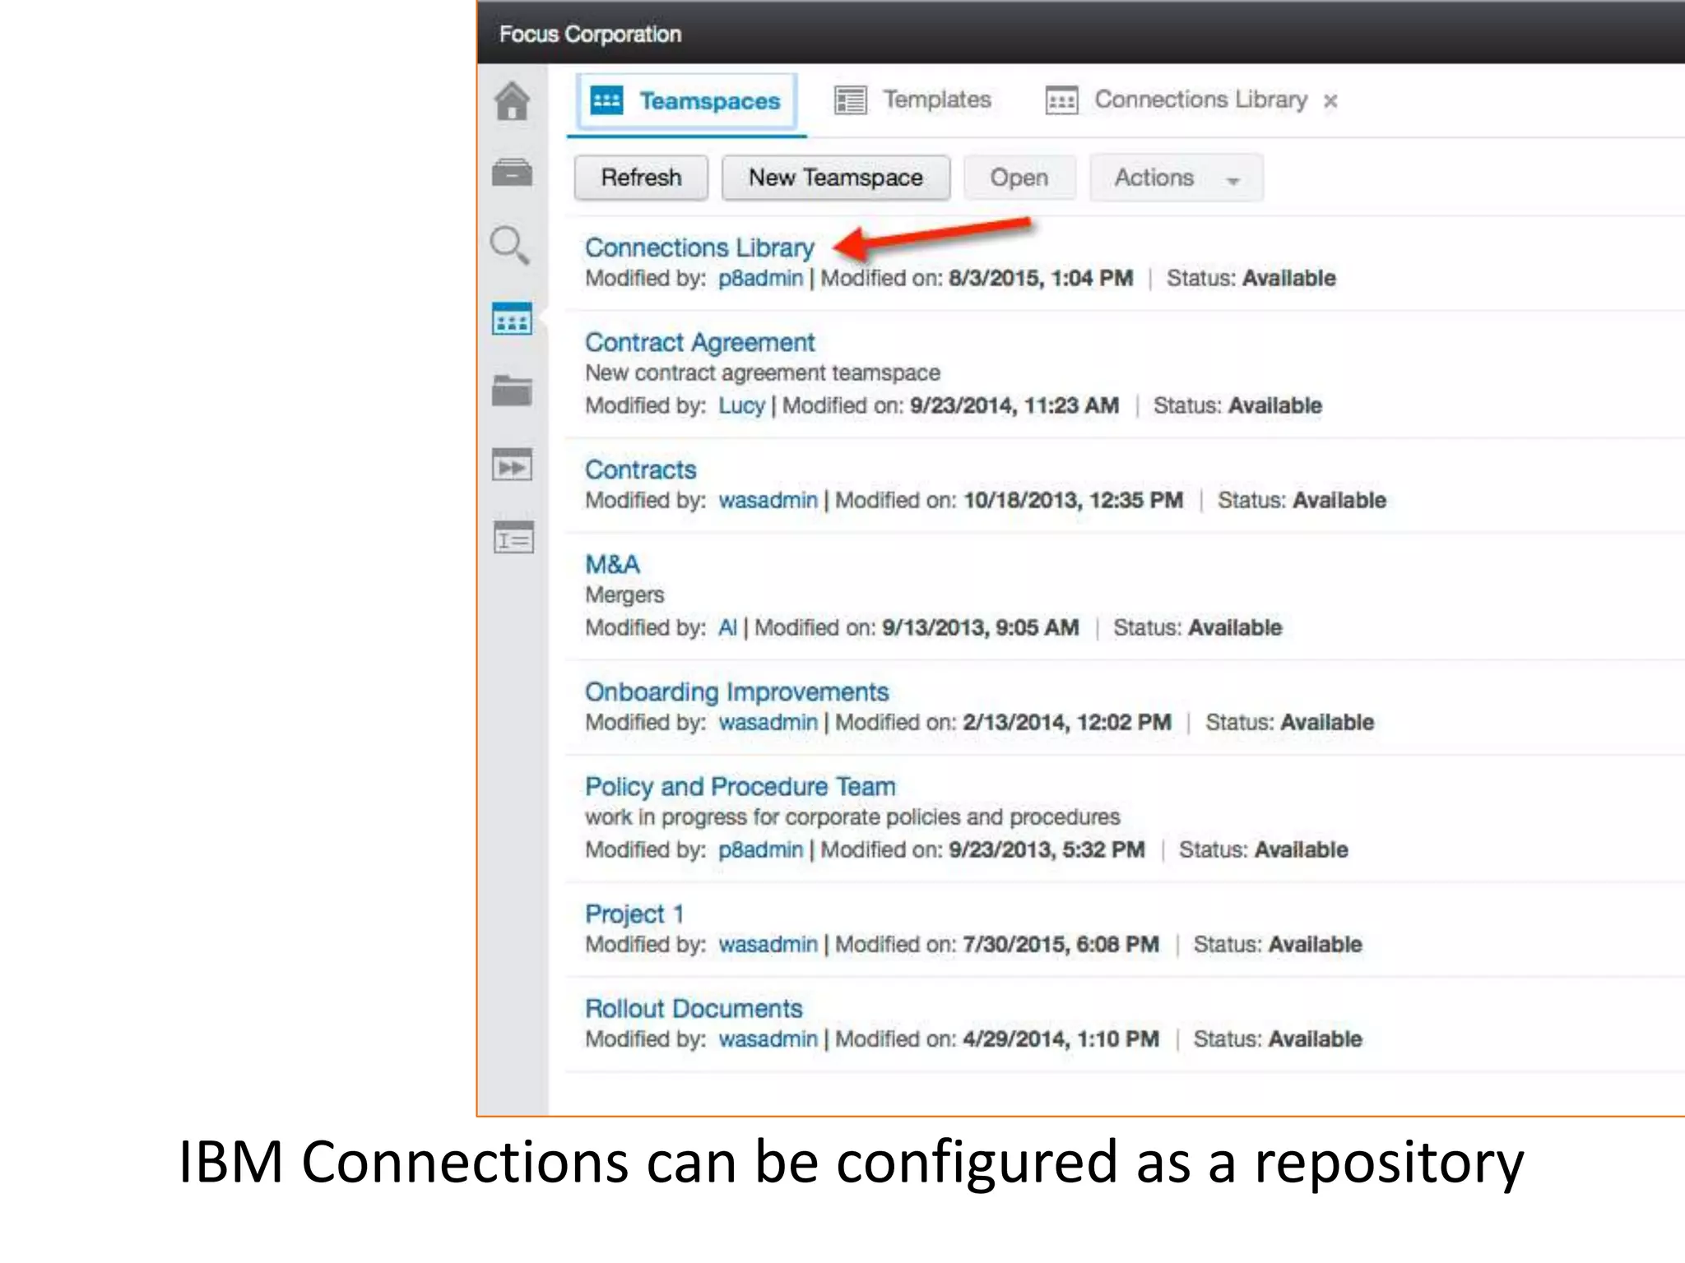The height and width of the screenshot is (1263, 1685).
Task: Click the Focus Corporation title text
Action: (x=590, y=35)
